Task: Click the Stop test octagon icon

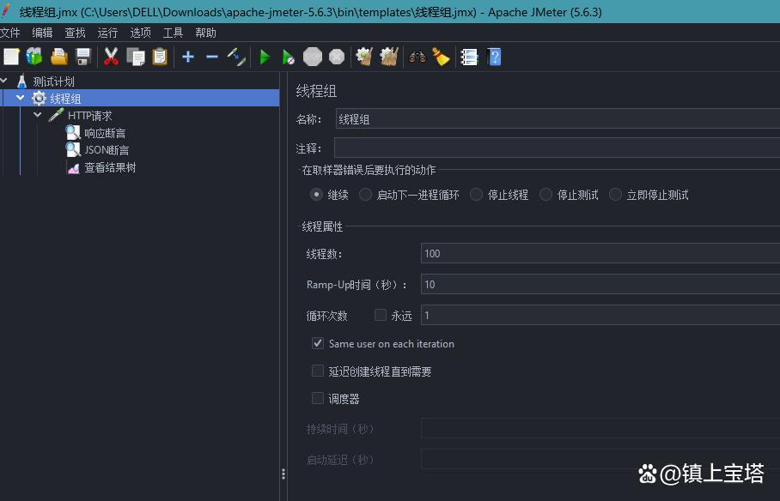Action: tap(313, 57)
